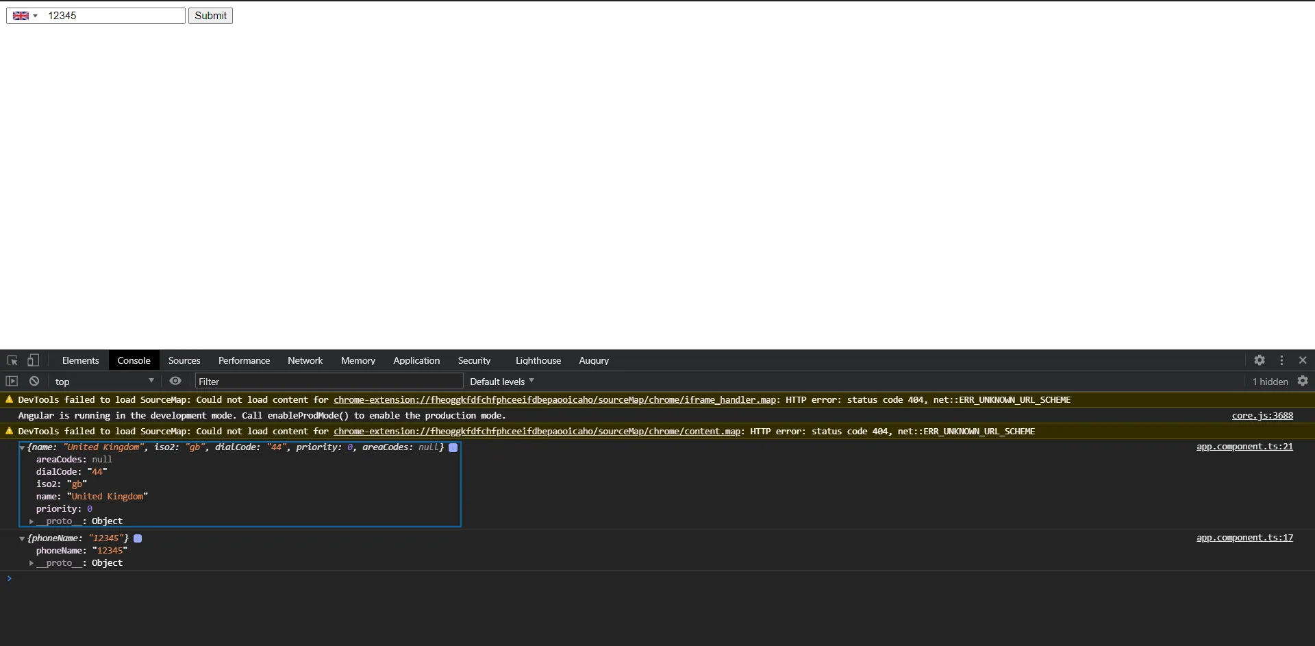Viewport: 1315px width, 646px height.
Task: Go to the Network tab
Action: 305,360
